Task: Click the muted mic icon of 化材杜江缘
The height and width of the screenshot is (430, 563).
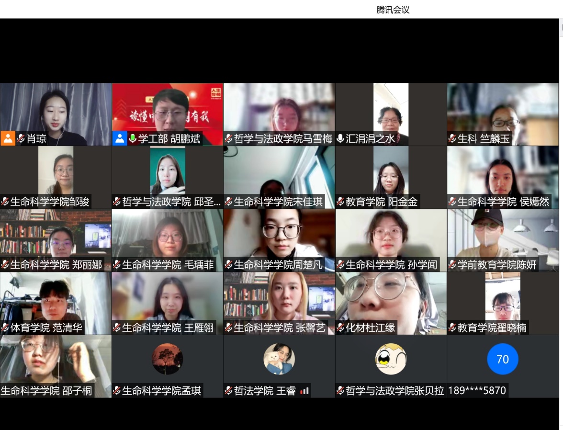Action: coord(340,328)
